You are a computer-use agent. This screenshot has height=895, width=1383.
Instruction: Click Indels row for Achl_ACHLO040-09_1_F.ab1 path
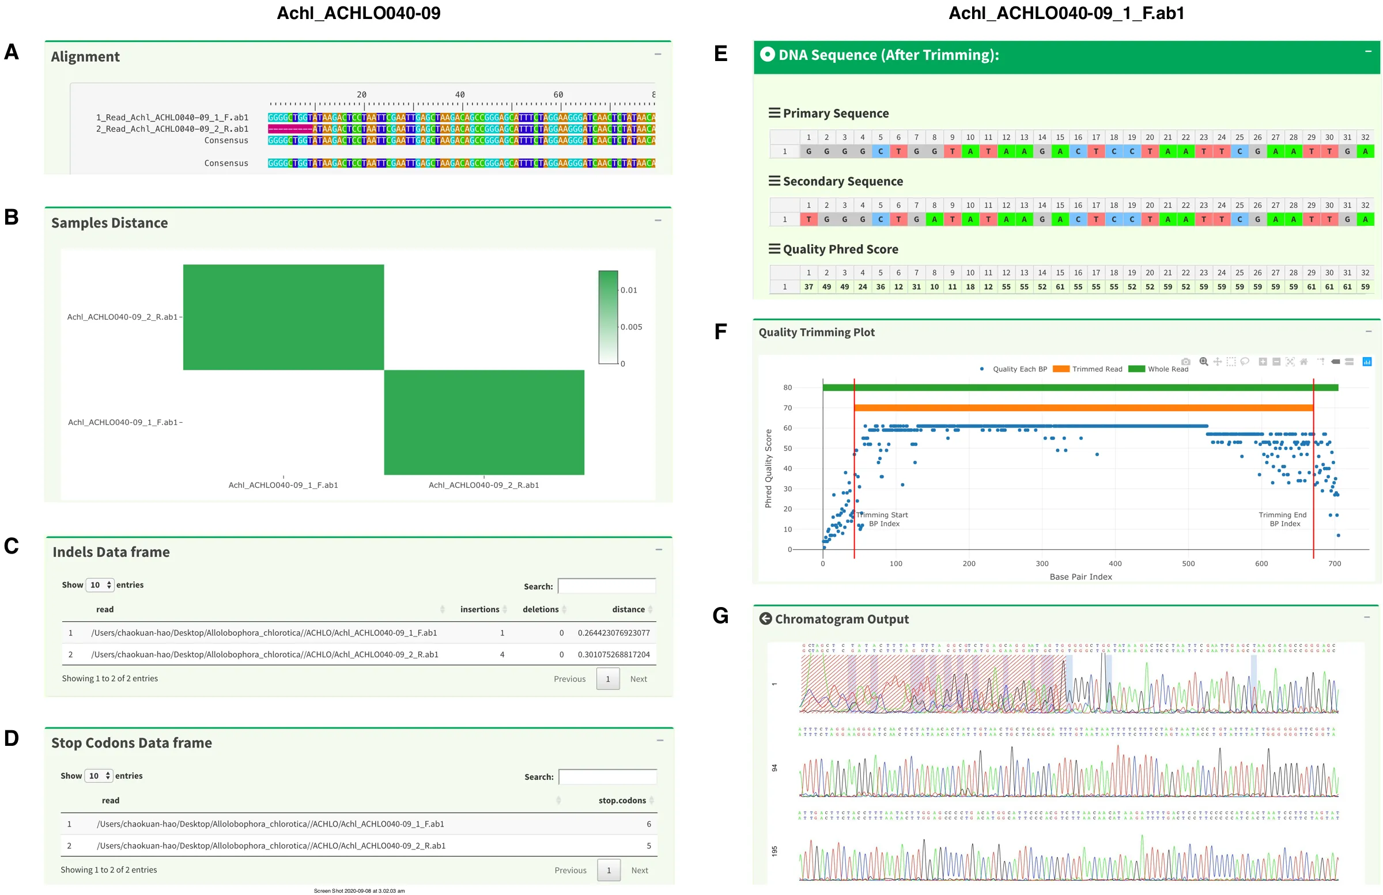(x=359, y=632)
